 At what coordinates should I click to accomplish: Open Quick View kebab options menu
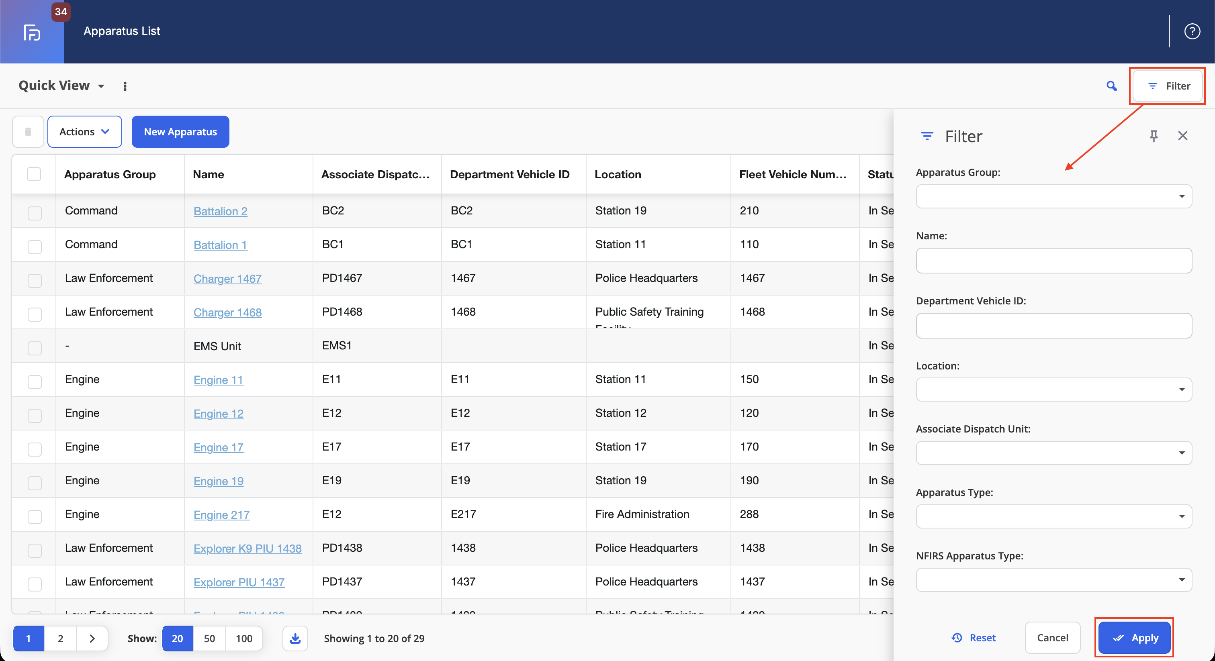[125, 86]
